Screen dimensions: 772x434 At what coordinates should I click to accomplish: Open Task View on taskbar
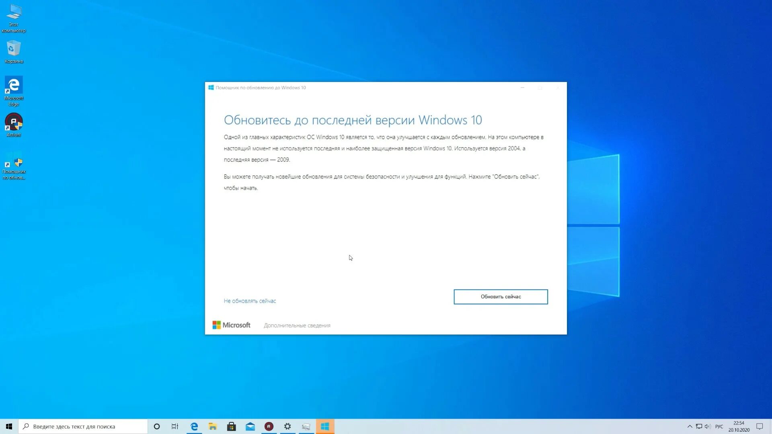pos(175,426)
